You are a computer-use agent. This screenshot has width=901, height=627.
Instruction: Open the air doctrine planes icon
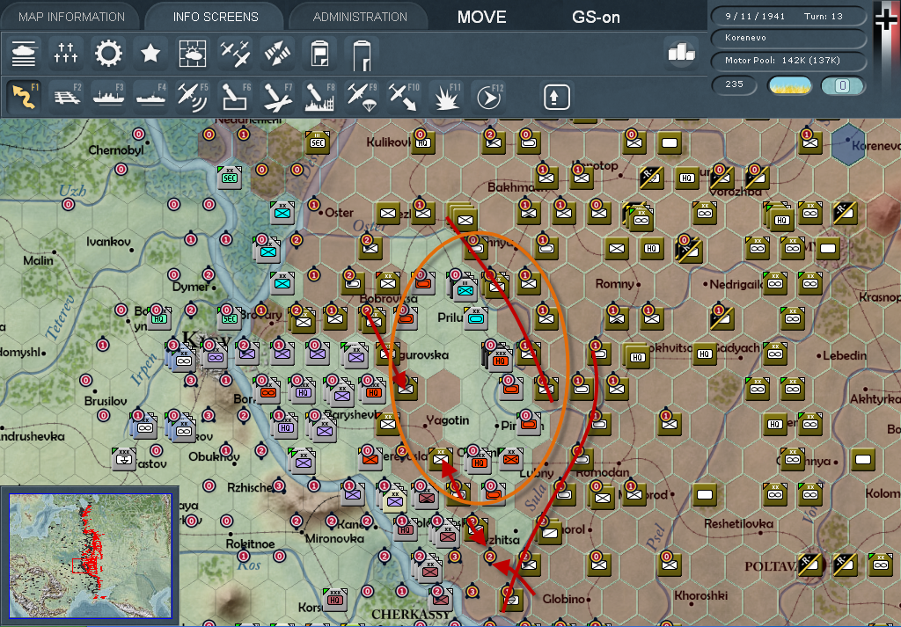(235, 54)
